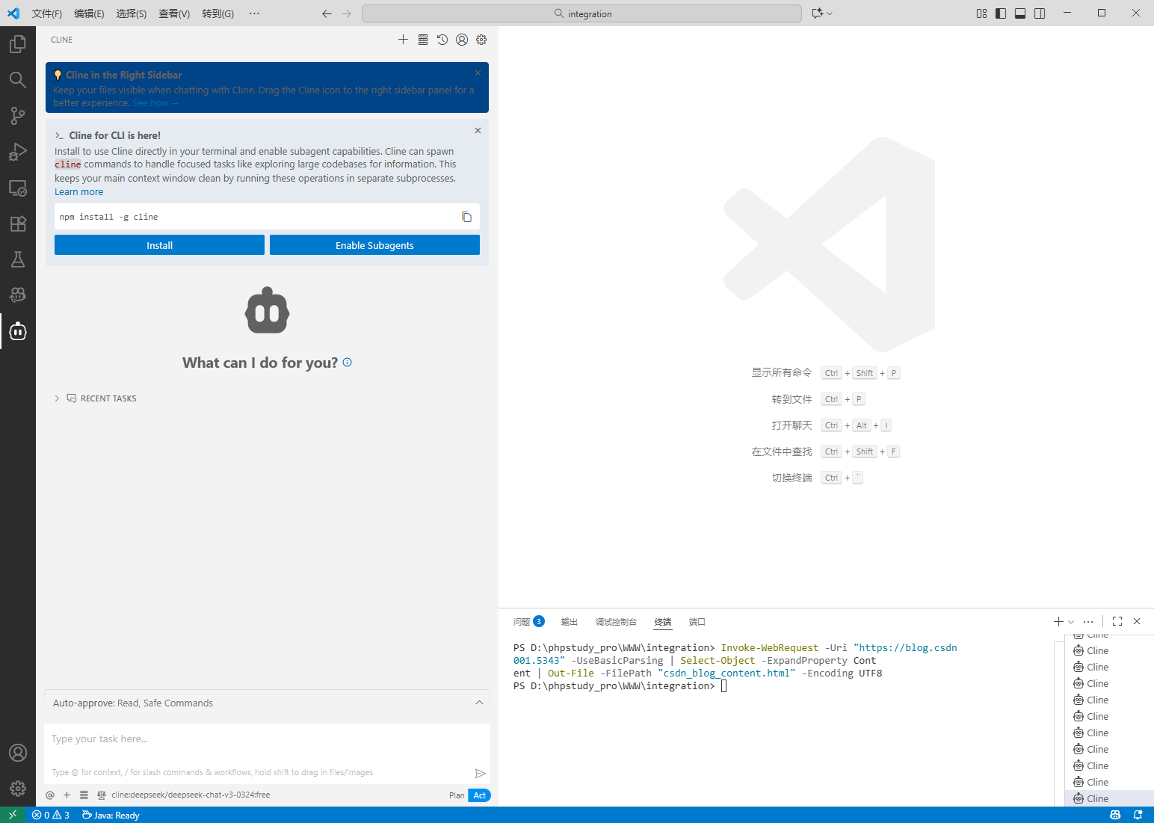Open notifications bell in status bar
This screenshot has width=1154, height=823.
(x=1138, y=815)
